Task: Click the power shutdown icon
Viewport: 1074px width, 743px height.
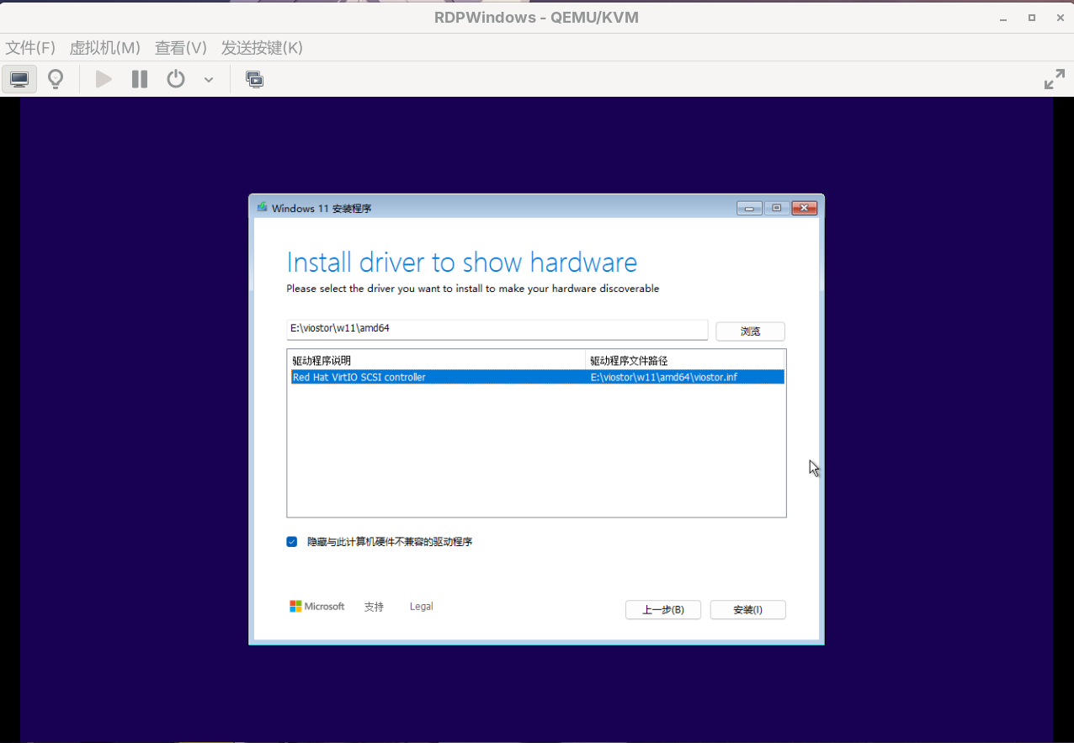Action: (x=175, y=79)
